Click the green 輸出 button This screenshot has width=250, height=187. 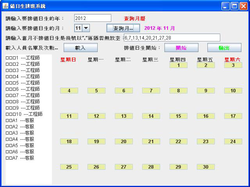click(x=224, y=48)
